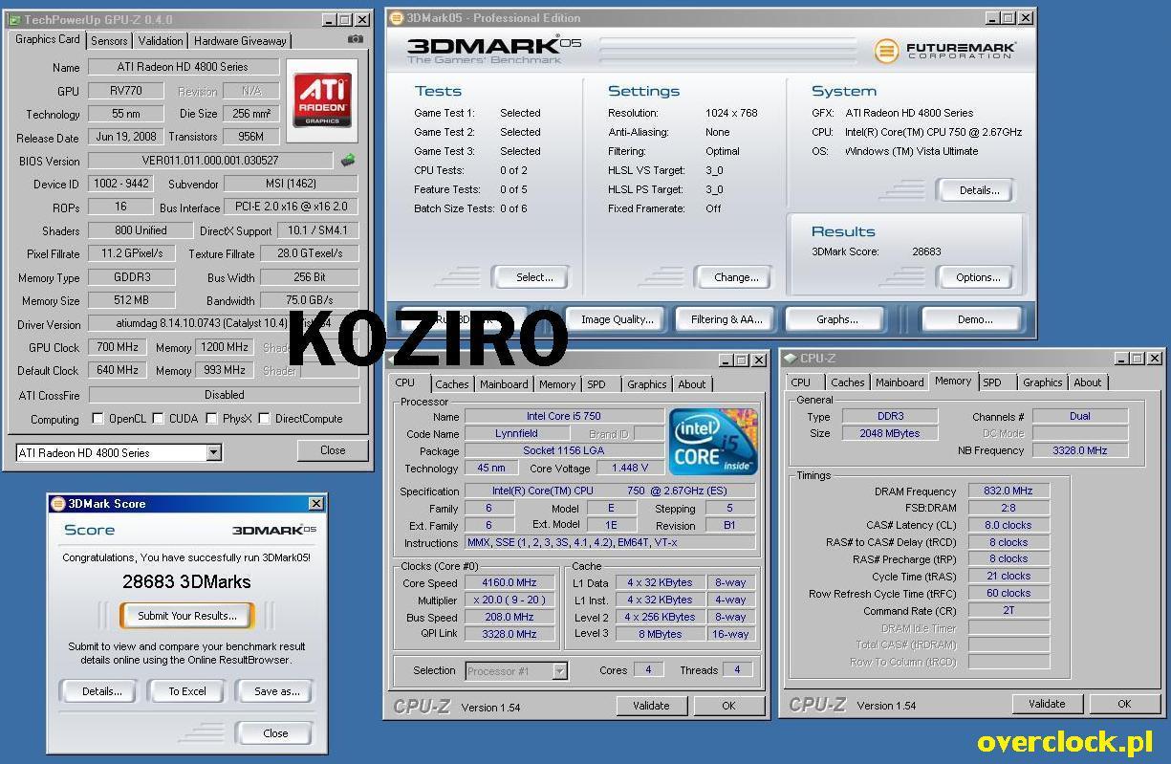
Task: Switch to the GPU-Z Validation tab
Action: [161, 40]
